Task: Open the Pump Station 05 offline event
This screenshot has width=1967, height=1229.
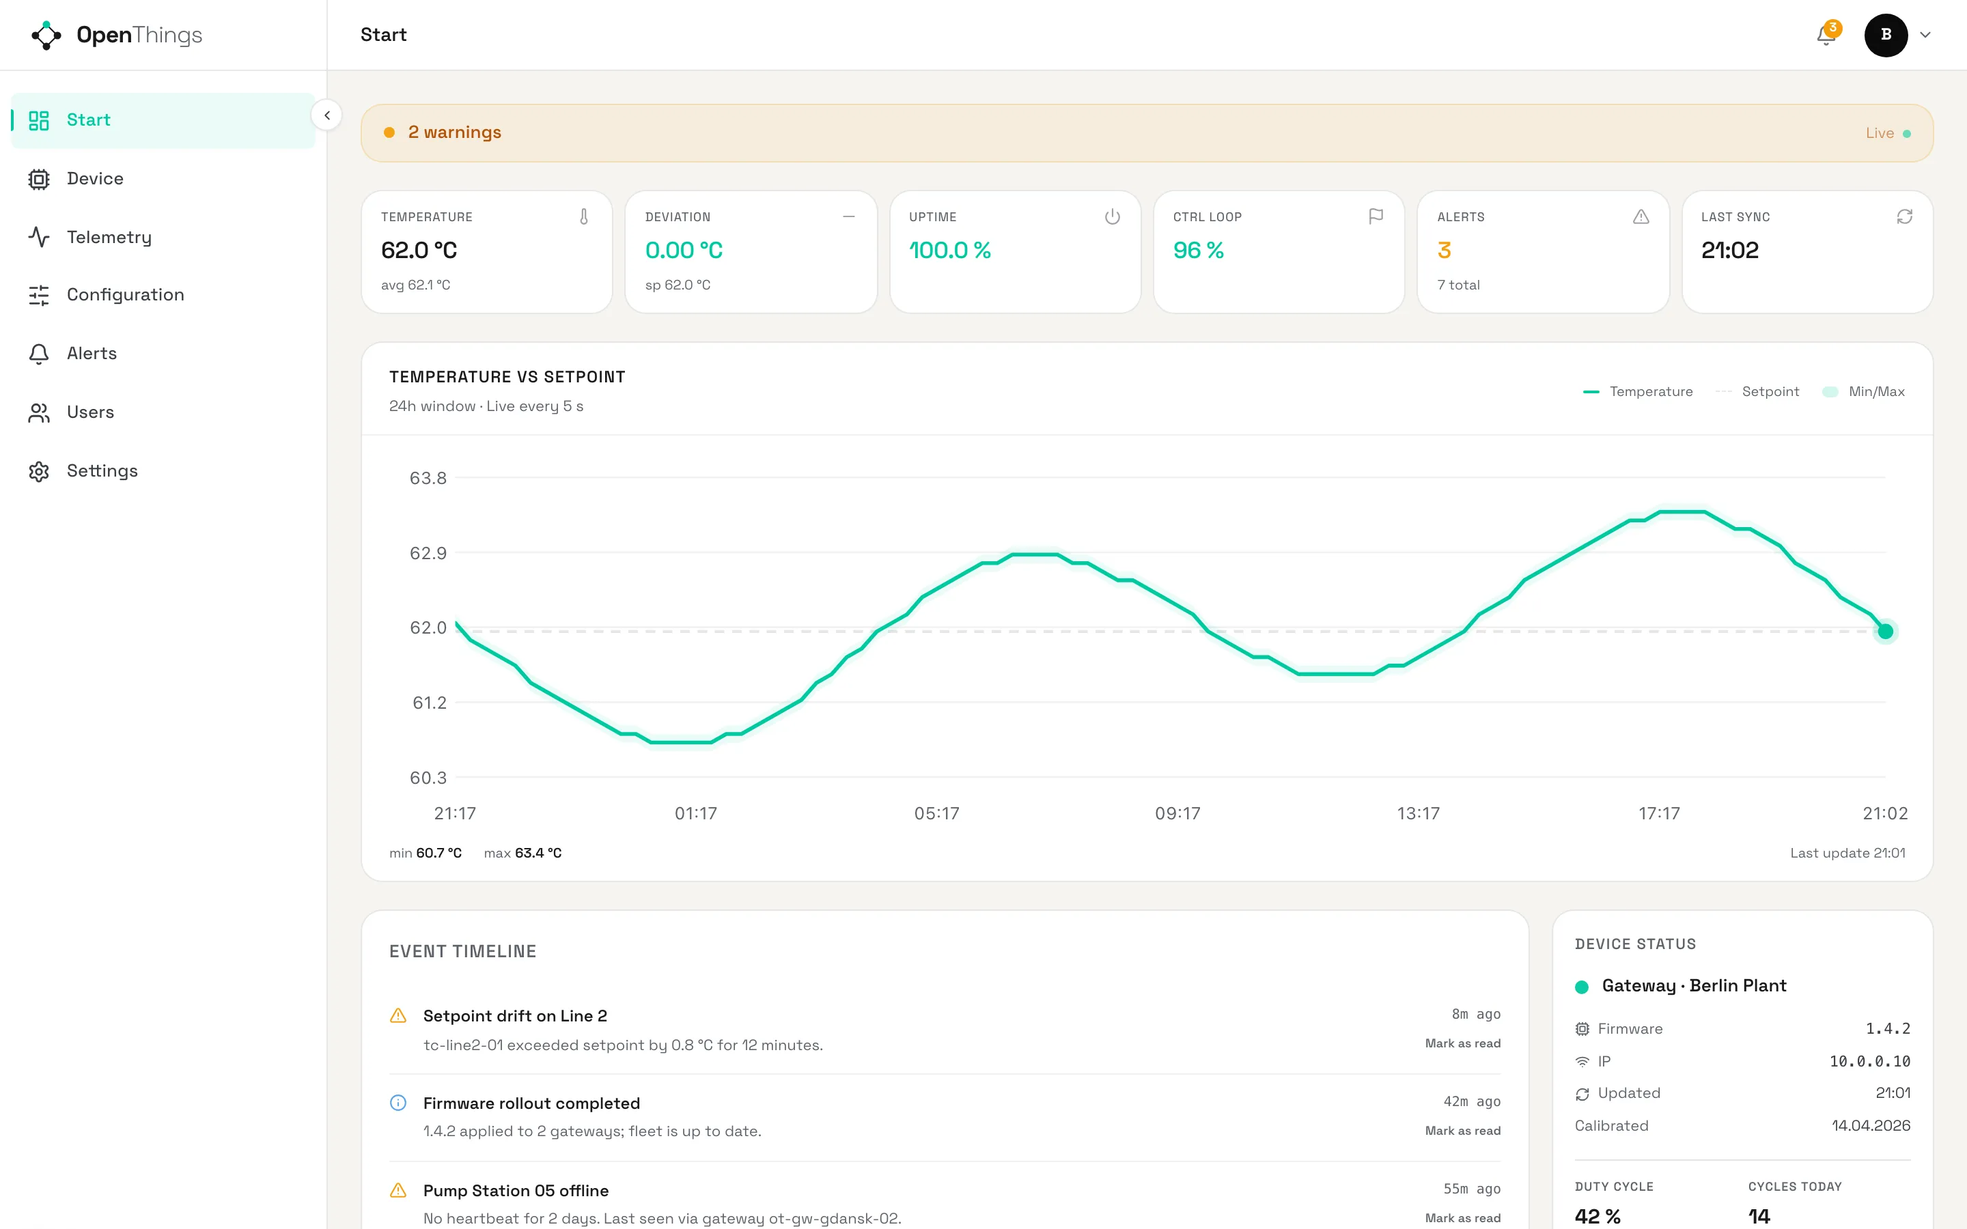Action: point(516,1191)
